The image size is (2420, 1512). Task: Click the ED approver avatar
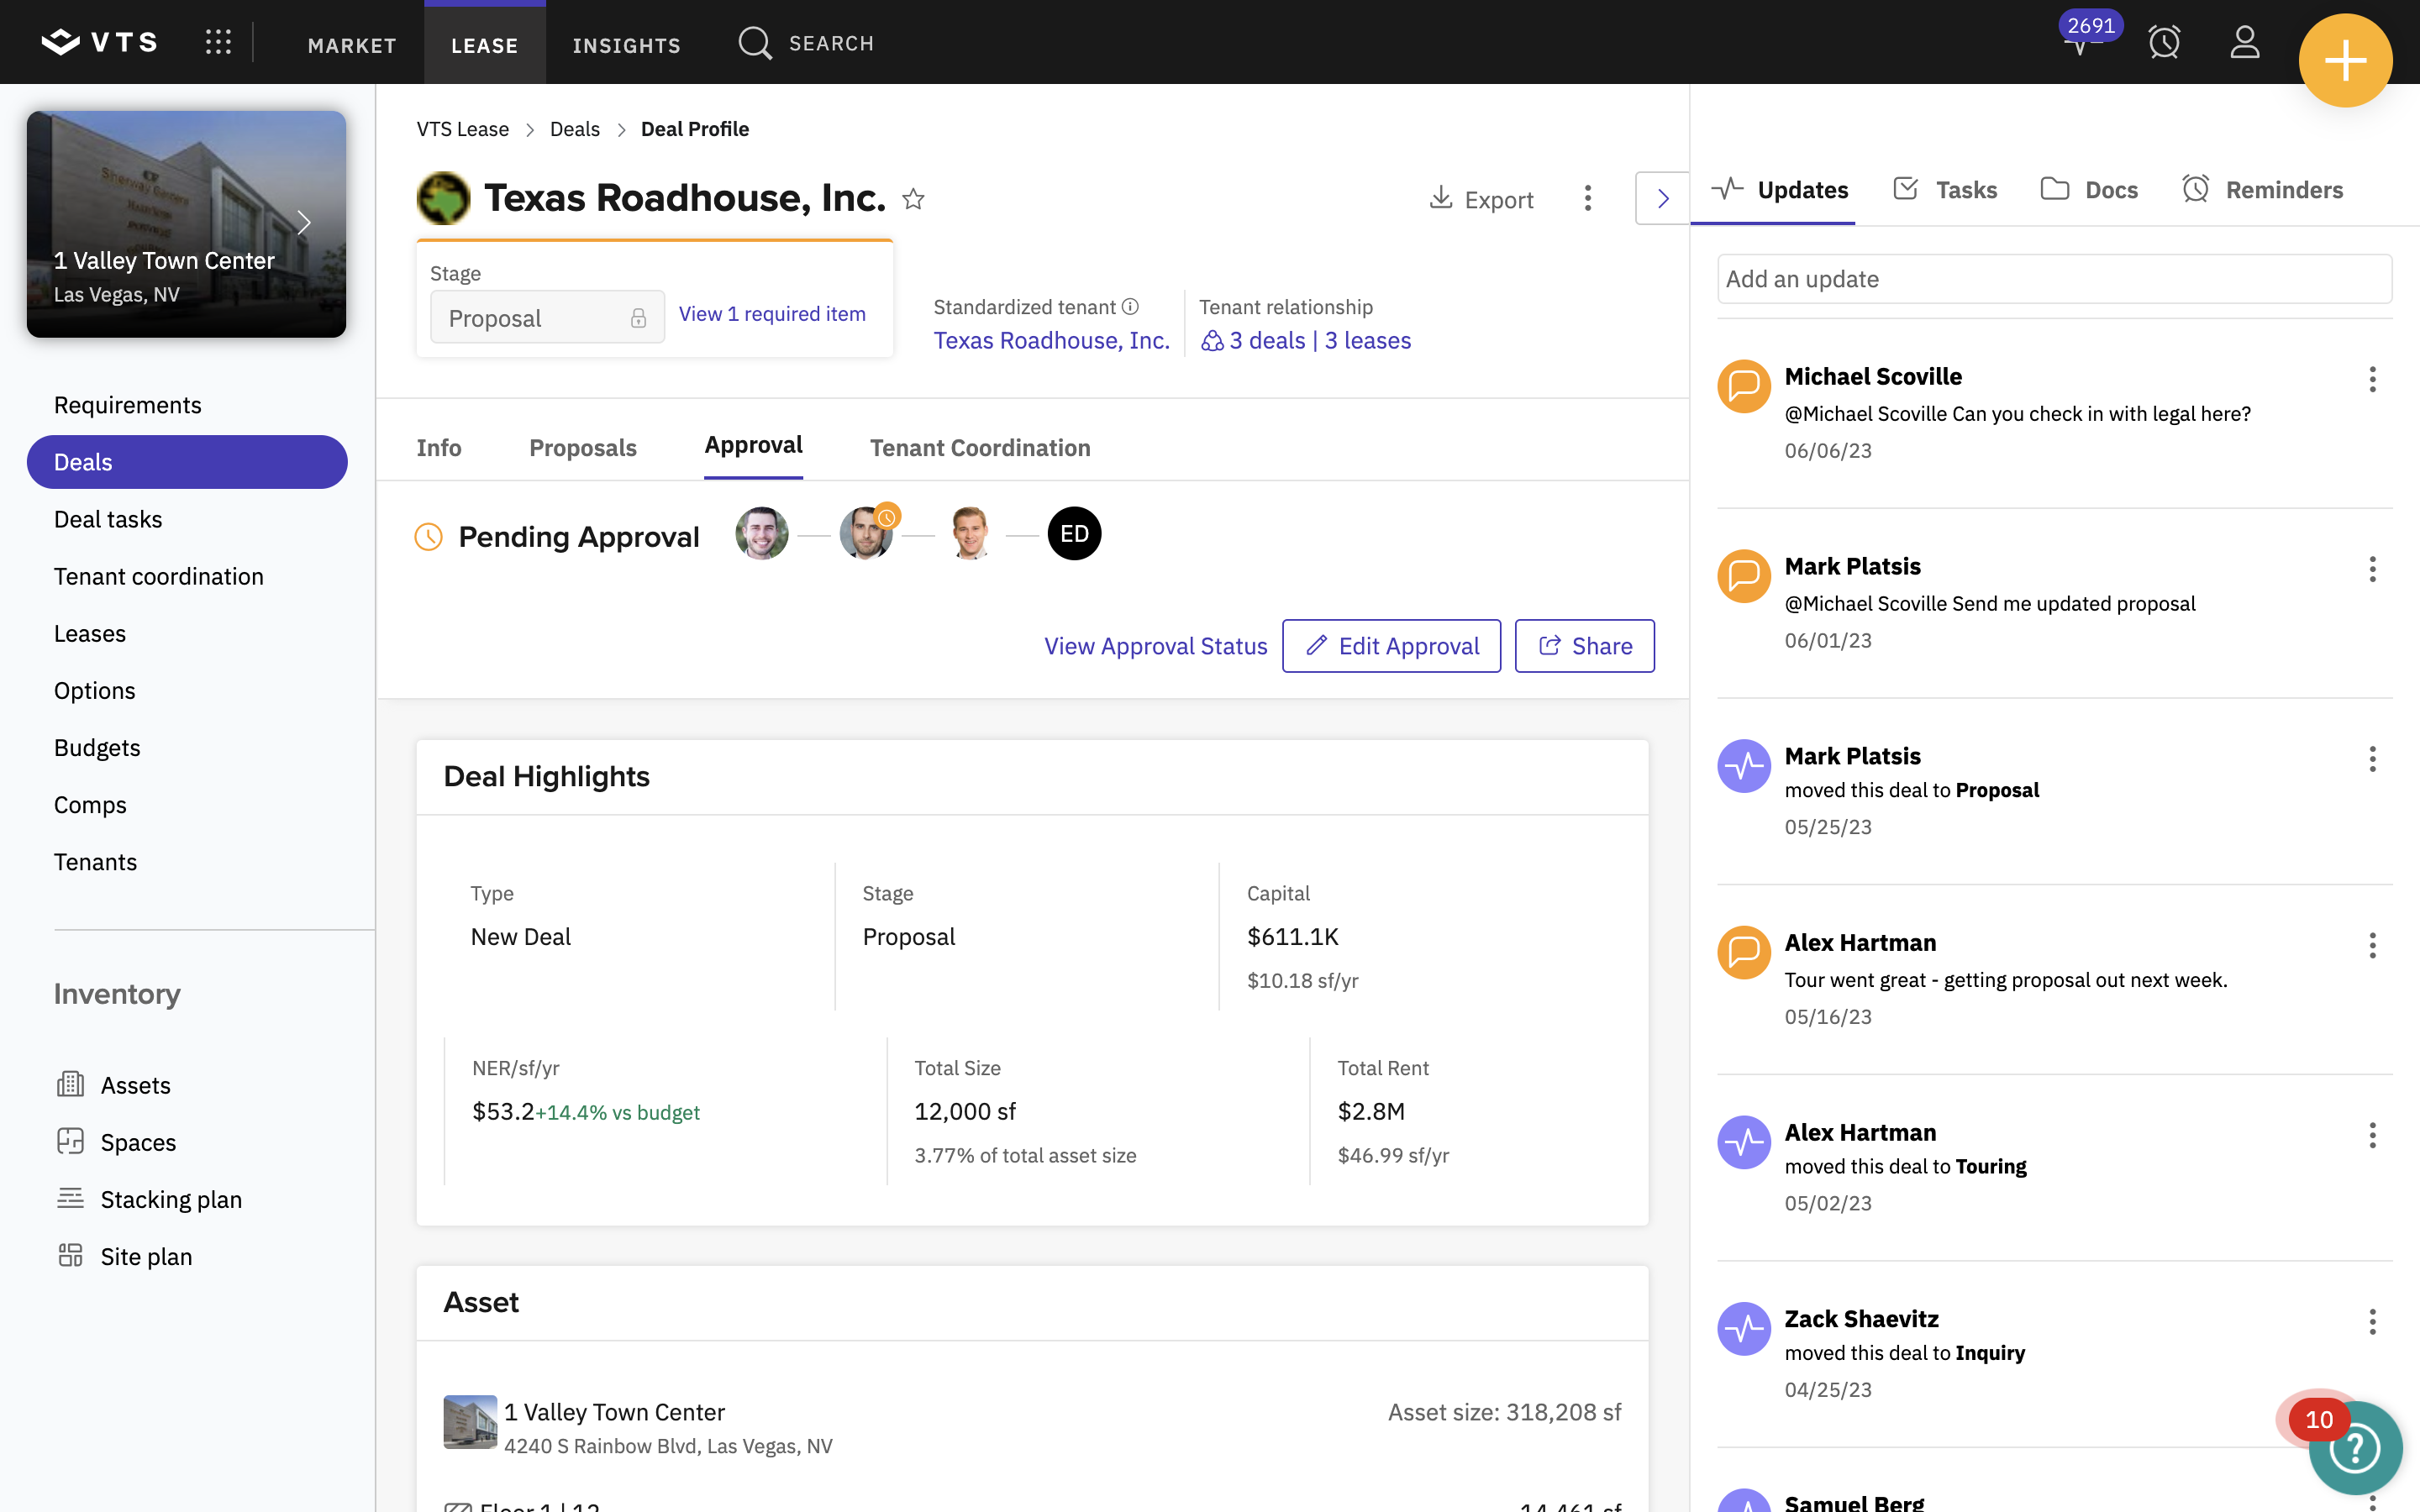[1074, 534]
